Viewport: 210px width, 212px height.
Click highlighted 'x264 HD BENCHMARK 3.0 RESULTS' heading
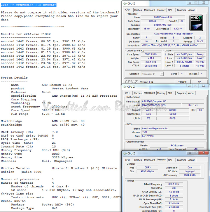coord(29,5)
